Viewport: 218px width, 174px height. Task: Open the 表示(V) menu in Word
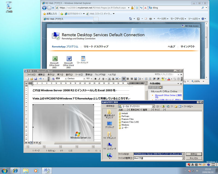(51, 74)
